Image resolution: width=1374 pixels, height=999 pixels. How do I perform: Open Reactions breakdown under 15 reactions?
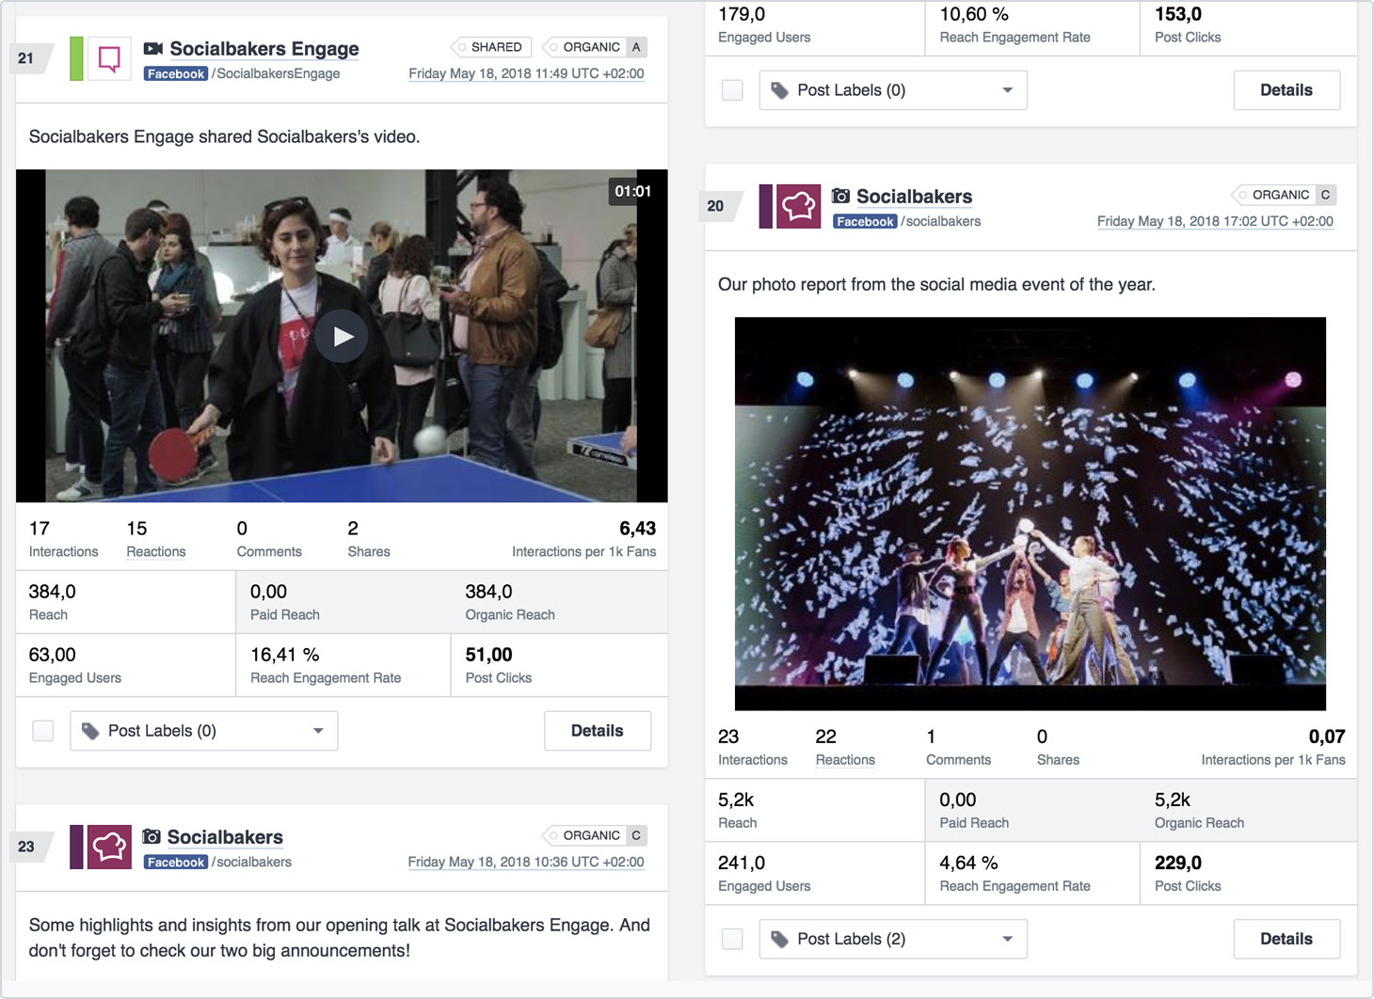[x=156, y=552]
